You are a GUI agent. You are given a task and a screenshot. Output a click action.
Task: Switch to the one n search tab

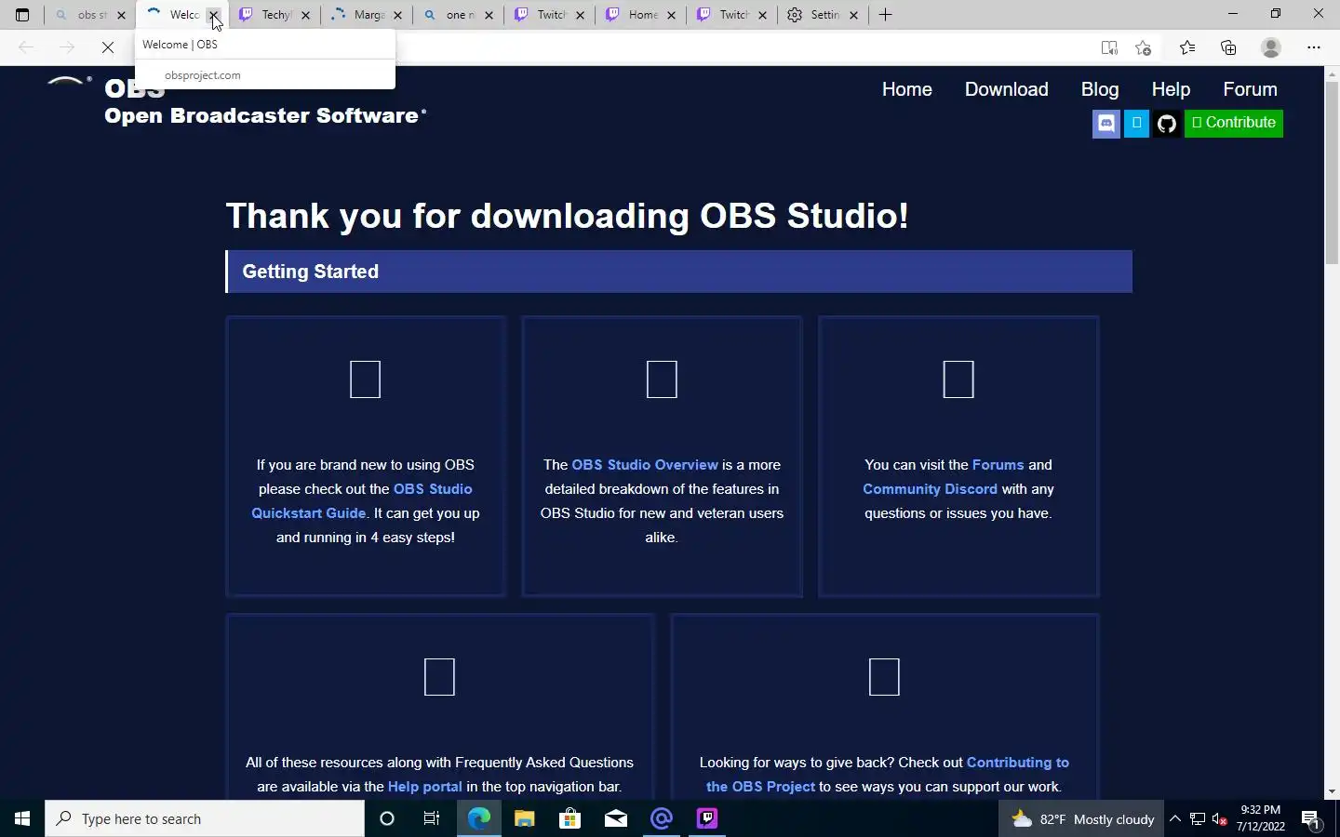coord(459,15)
